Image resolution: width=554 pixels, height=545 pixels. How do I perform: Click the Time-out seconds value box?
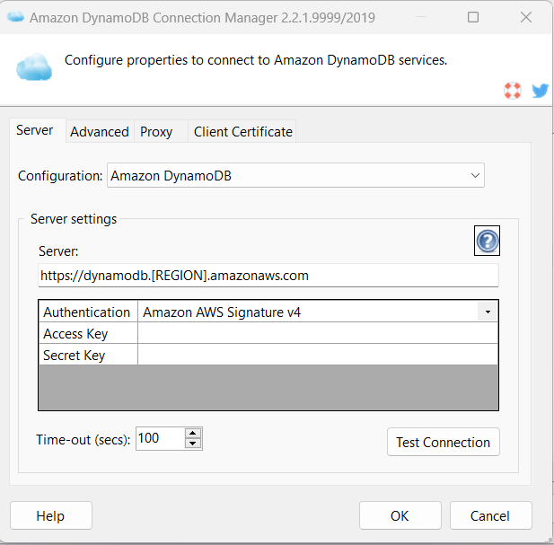click(x=160, y=439)
